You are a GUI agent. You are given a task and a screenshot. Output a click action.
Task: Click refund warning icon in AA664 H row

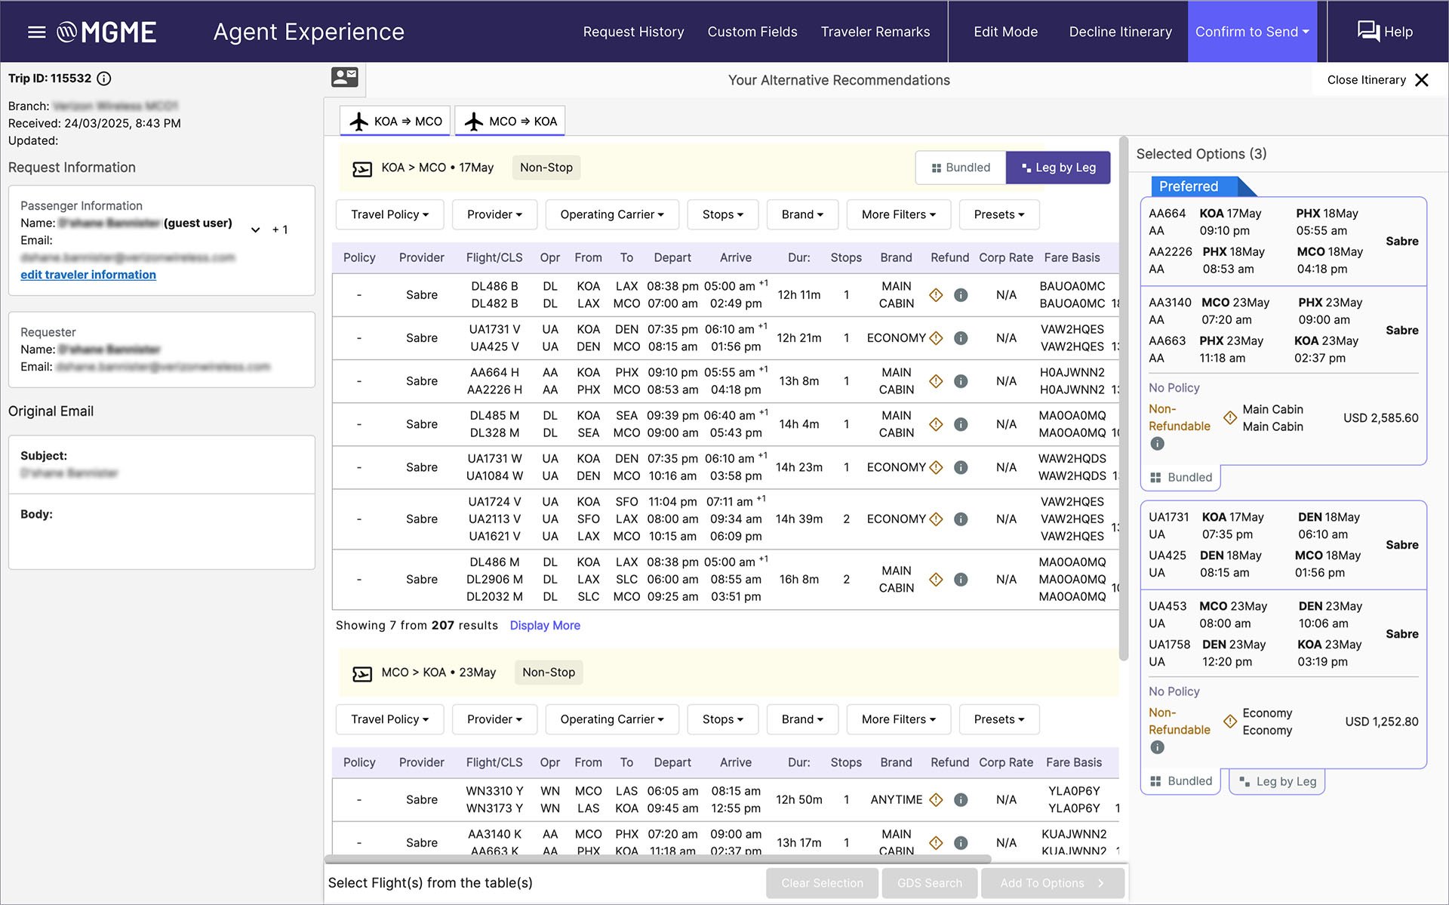point(936,381)
